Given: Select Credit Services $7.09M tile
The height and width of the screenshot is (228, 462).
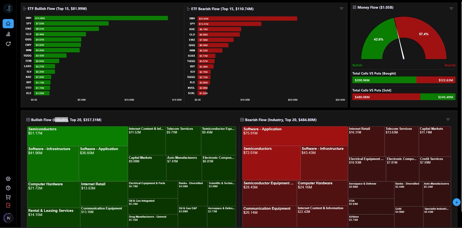Looking at the screenshot, I should pos(435,168).
